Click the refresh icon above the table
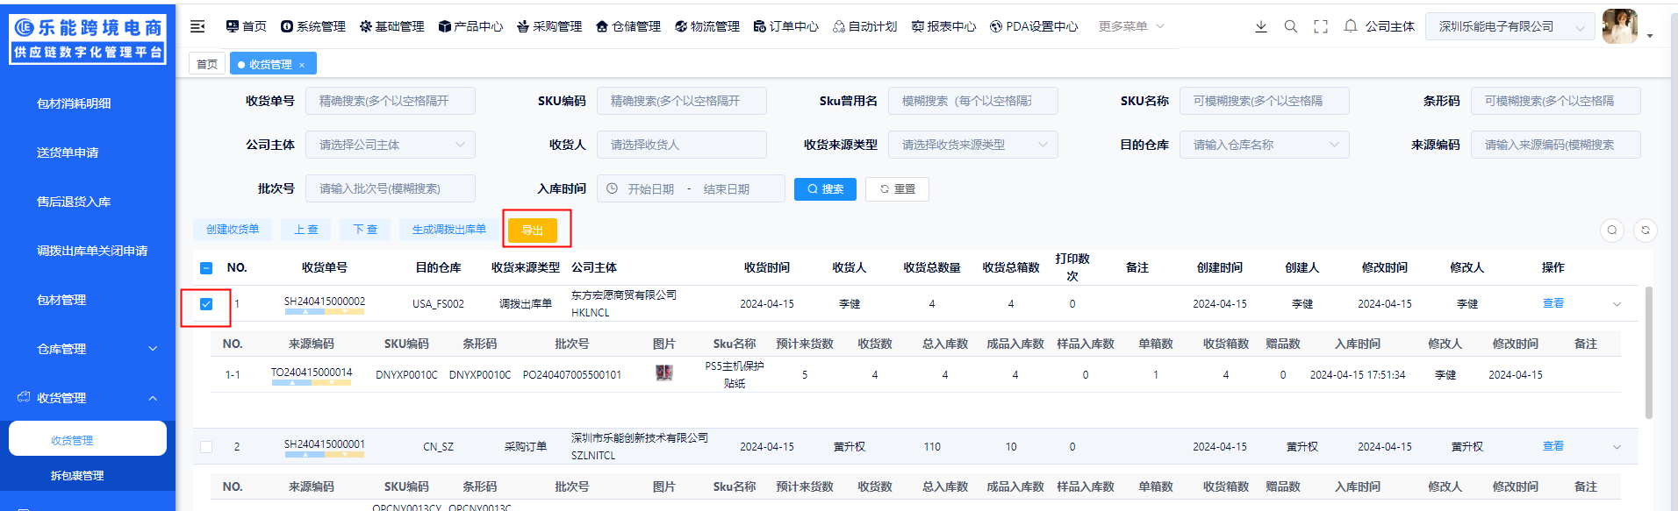 click(1645, 230)
